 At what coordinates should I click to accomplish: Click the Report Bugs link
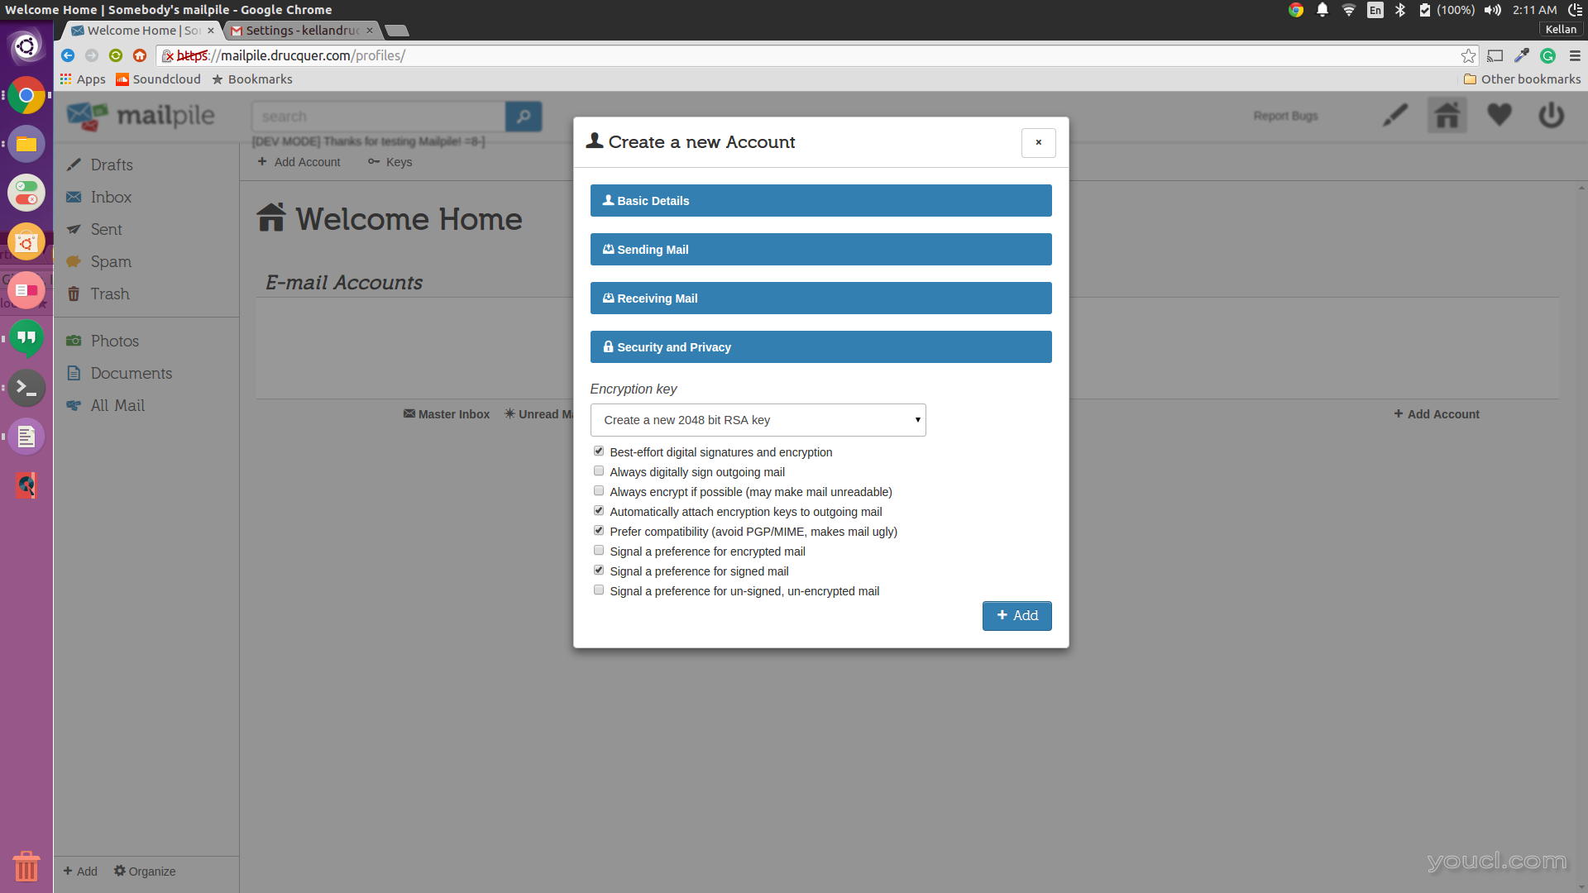[1284, 116]
